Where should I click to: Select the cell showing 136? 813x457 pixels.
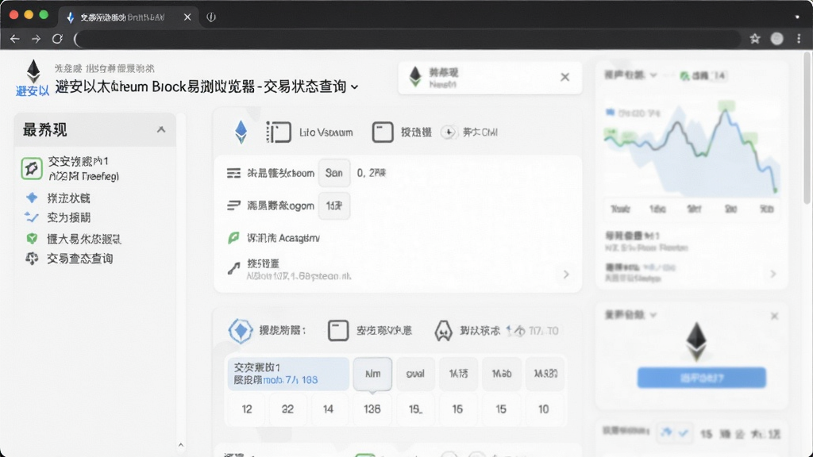click(x=372, y=409)
